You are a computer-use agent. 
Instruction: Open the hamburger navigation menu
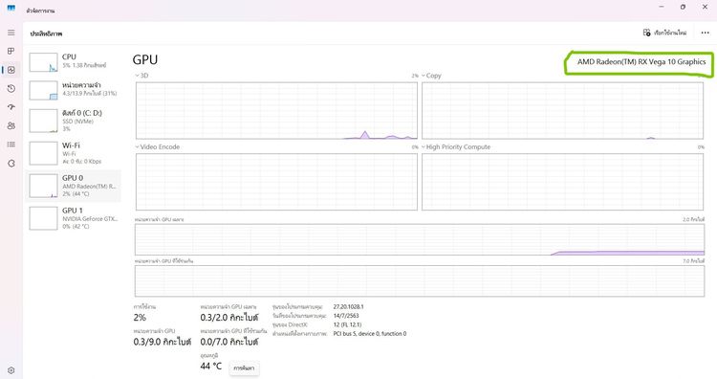11,33
